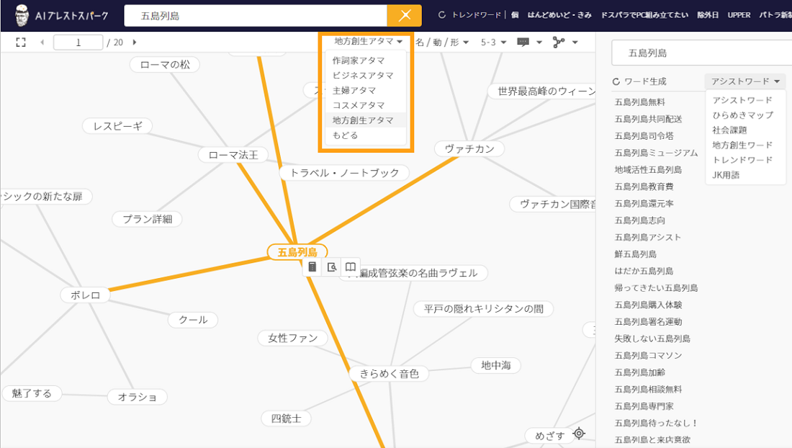Click the calculator icon under 五島列島 node

coord(312,266)
